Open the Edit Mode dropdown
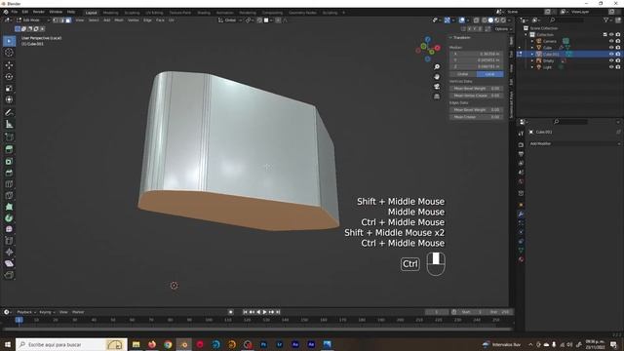The width and height of the screenshot is (624, 351). pos(33,19)
